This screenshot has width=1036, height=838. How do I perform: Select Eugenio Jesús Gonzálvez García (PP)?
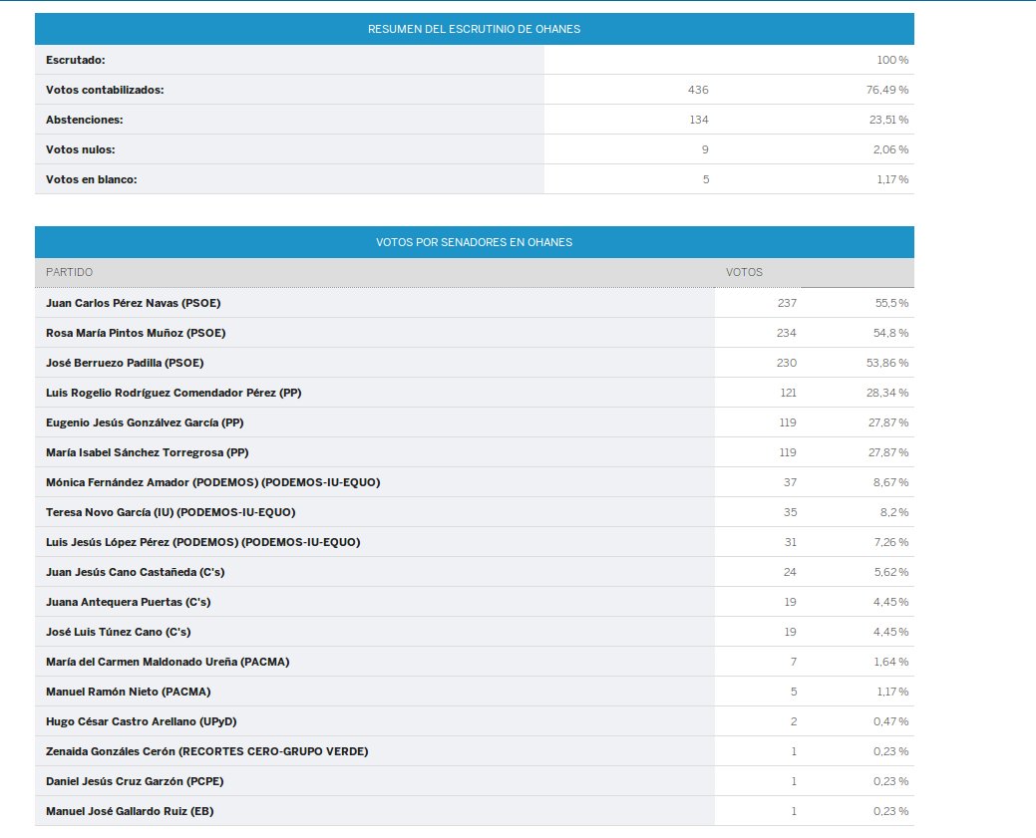[145, 422]
